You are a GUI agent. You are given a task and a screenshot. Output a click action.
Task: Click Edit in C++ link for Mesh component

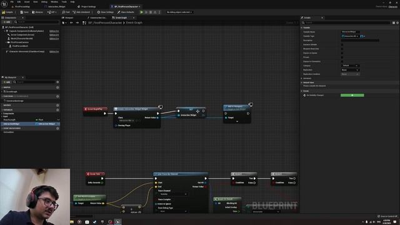coord(54,39)
